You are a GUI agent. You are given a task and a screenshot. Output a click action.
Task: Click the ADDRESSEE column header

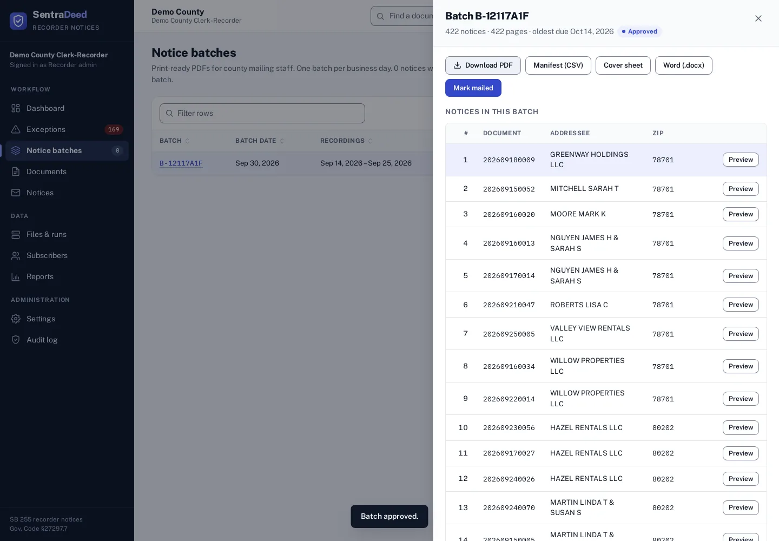(570, 133)
